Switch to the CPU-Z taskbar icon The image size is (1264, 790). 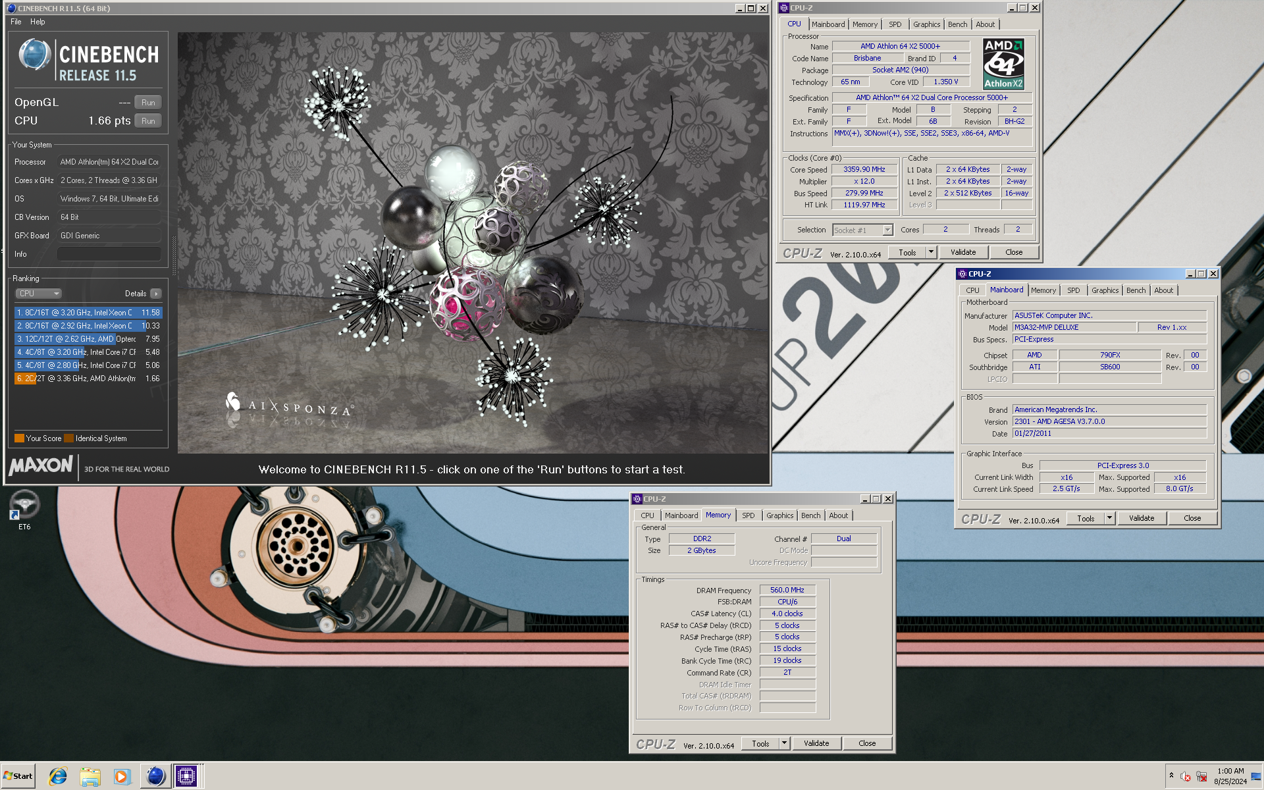pyautogui.click(x=186, y=777)
